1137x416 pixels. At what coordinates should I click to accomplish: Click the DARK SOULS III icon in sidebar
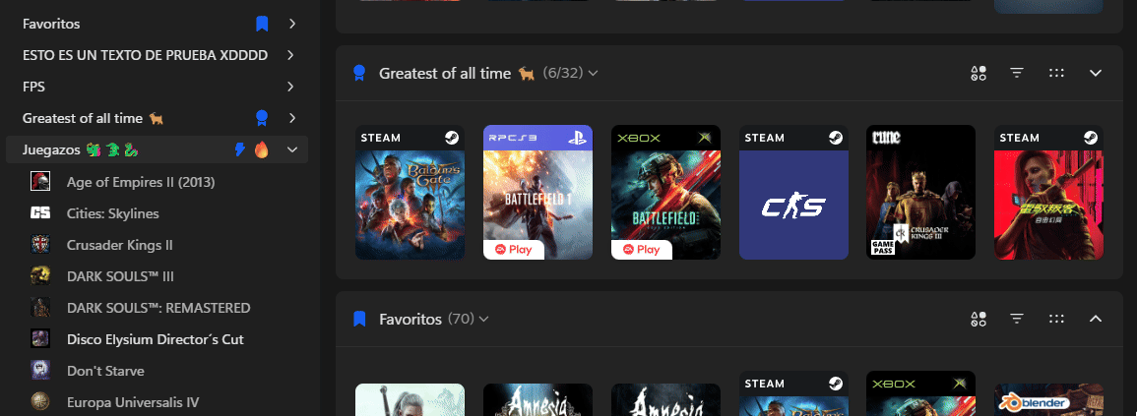click(40, 275)
